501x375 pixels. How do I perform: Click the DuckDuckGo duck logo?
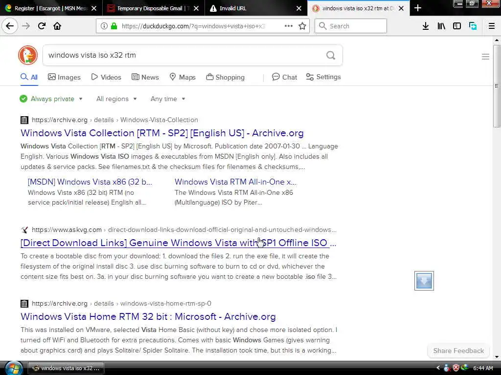28,55
